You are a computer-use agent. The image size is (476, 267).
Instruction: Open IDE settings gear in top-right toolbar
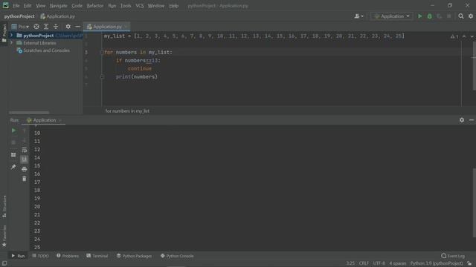(471, 16)
